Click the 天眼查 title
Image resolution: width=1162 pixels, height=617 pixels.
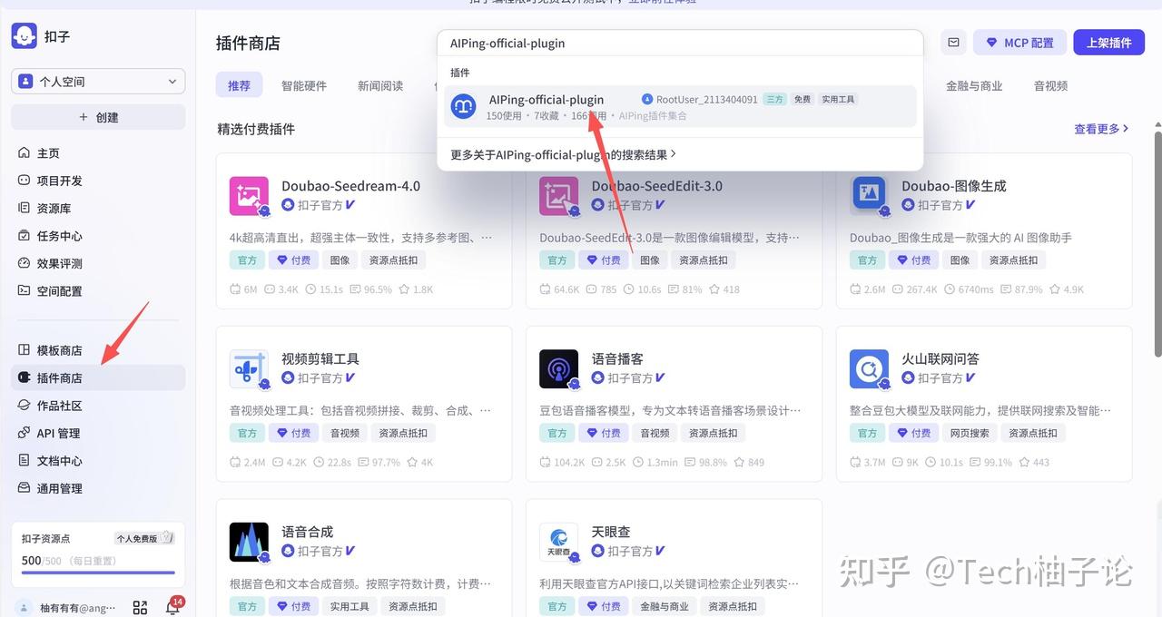coord(611,533)
